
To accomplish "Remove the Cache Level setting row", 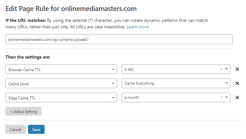I will (237, 83).
